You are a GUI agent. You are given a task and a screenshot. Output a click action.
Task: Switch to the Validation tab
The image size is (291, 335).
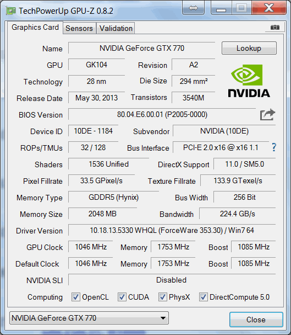[x=116, y=28]
